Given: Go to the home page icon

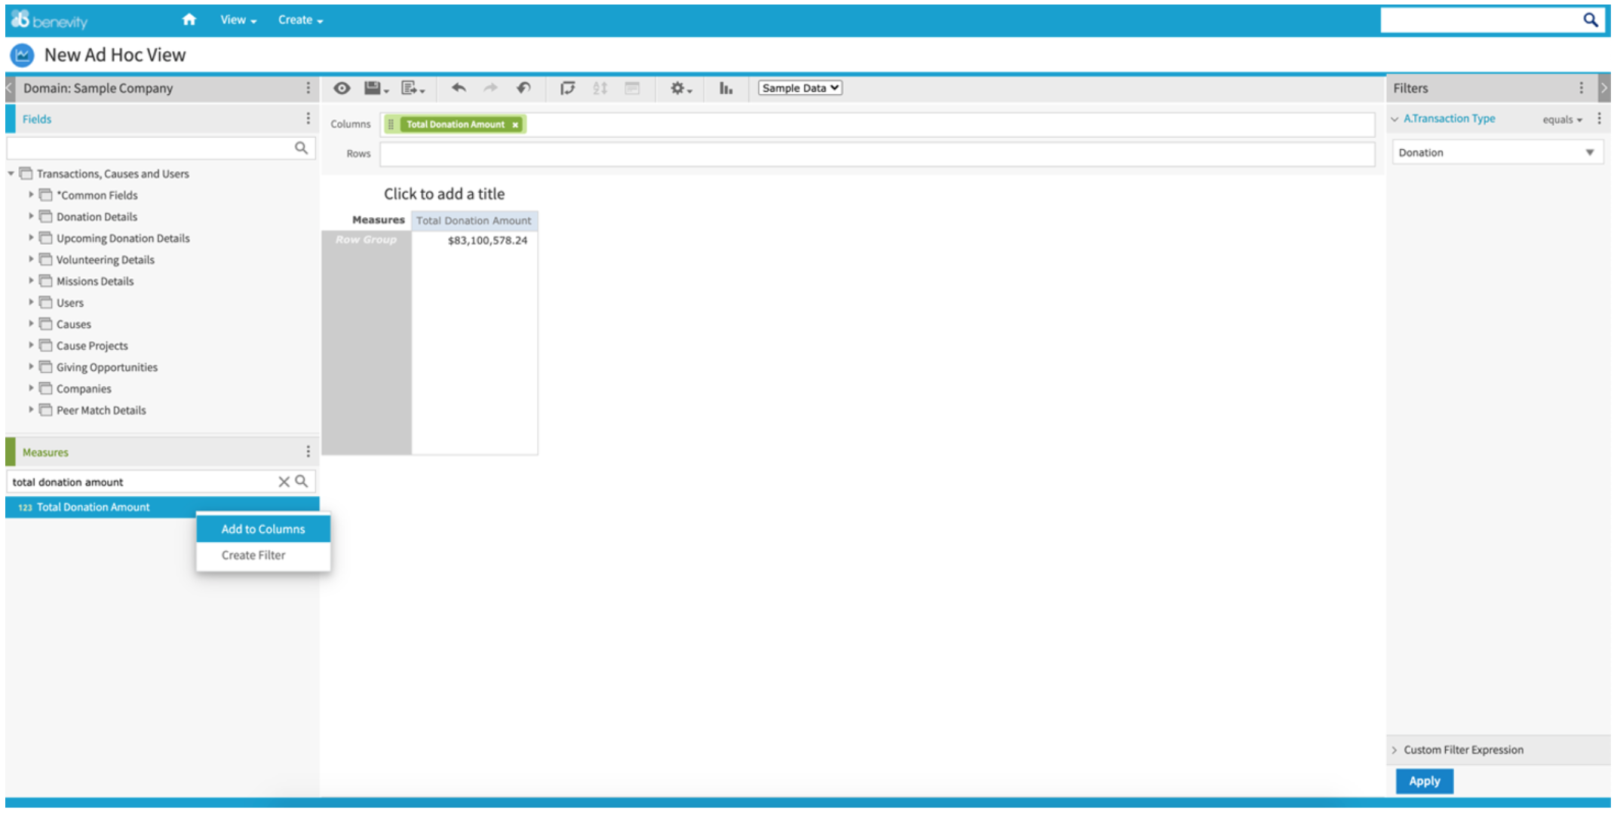Looking at the screenshot, I should (x=189, y=20).
